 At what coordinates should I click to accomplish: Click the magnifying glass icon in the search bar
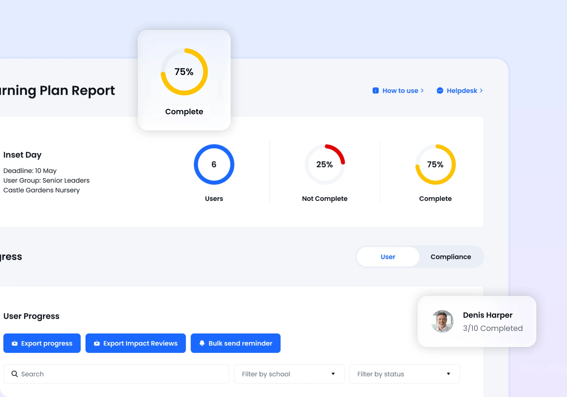15,374
